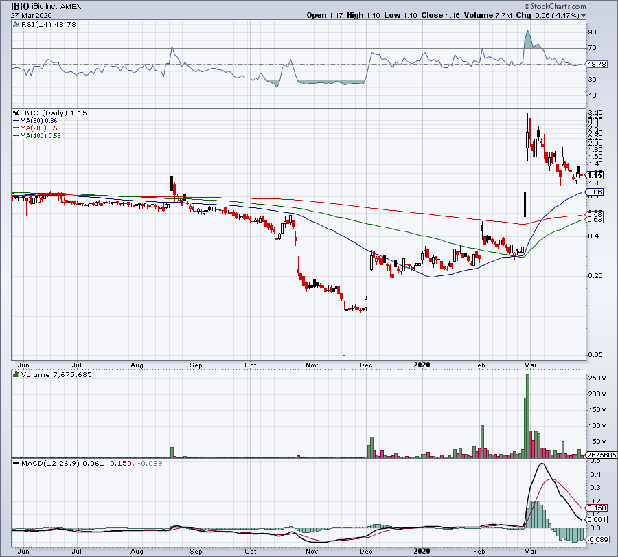Click the Aug label under MACD panel

tap(137, 551)
